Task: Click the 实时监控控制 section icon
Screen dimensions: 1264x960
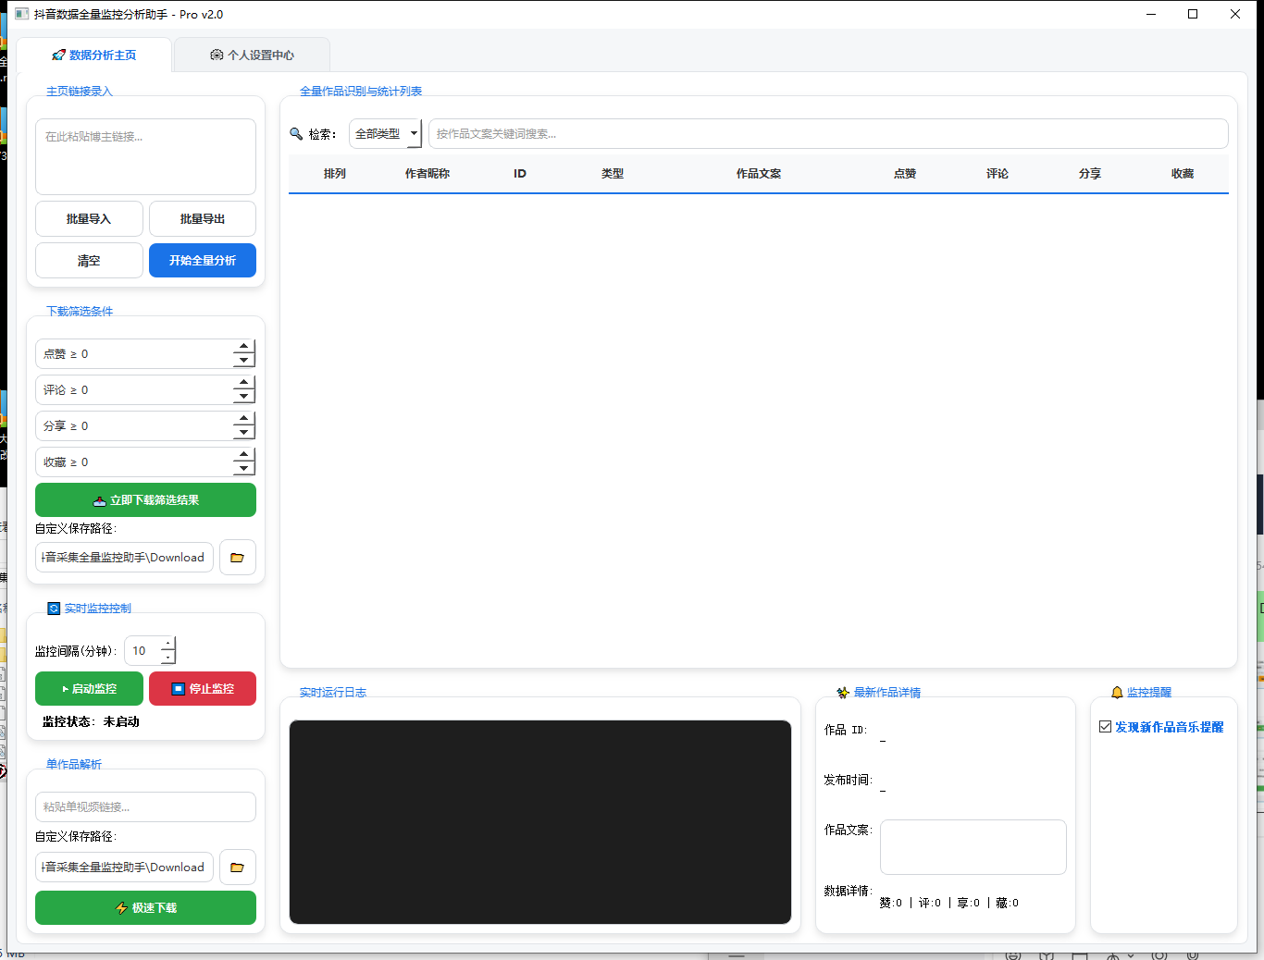Action: point(54,609)
